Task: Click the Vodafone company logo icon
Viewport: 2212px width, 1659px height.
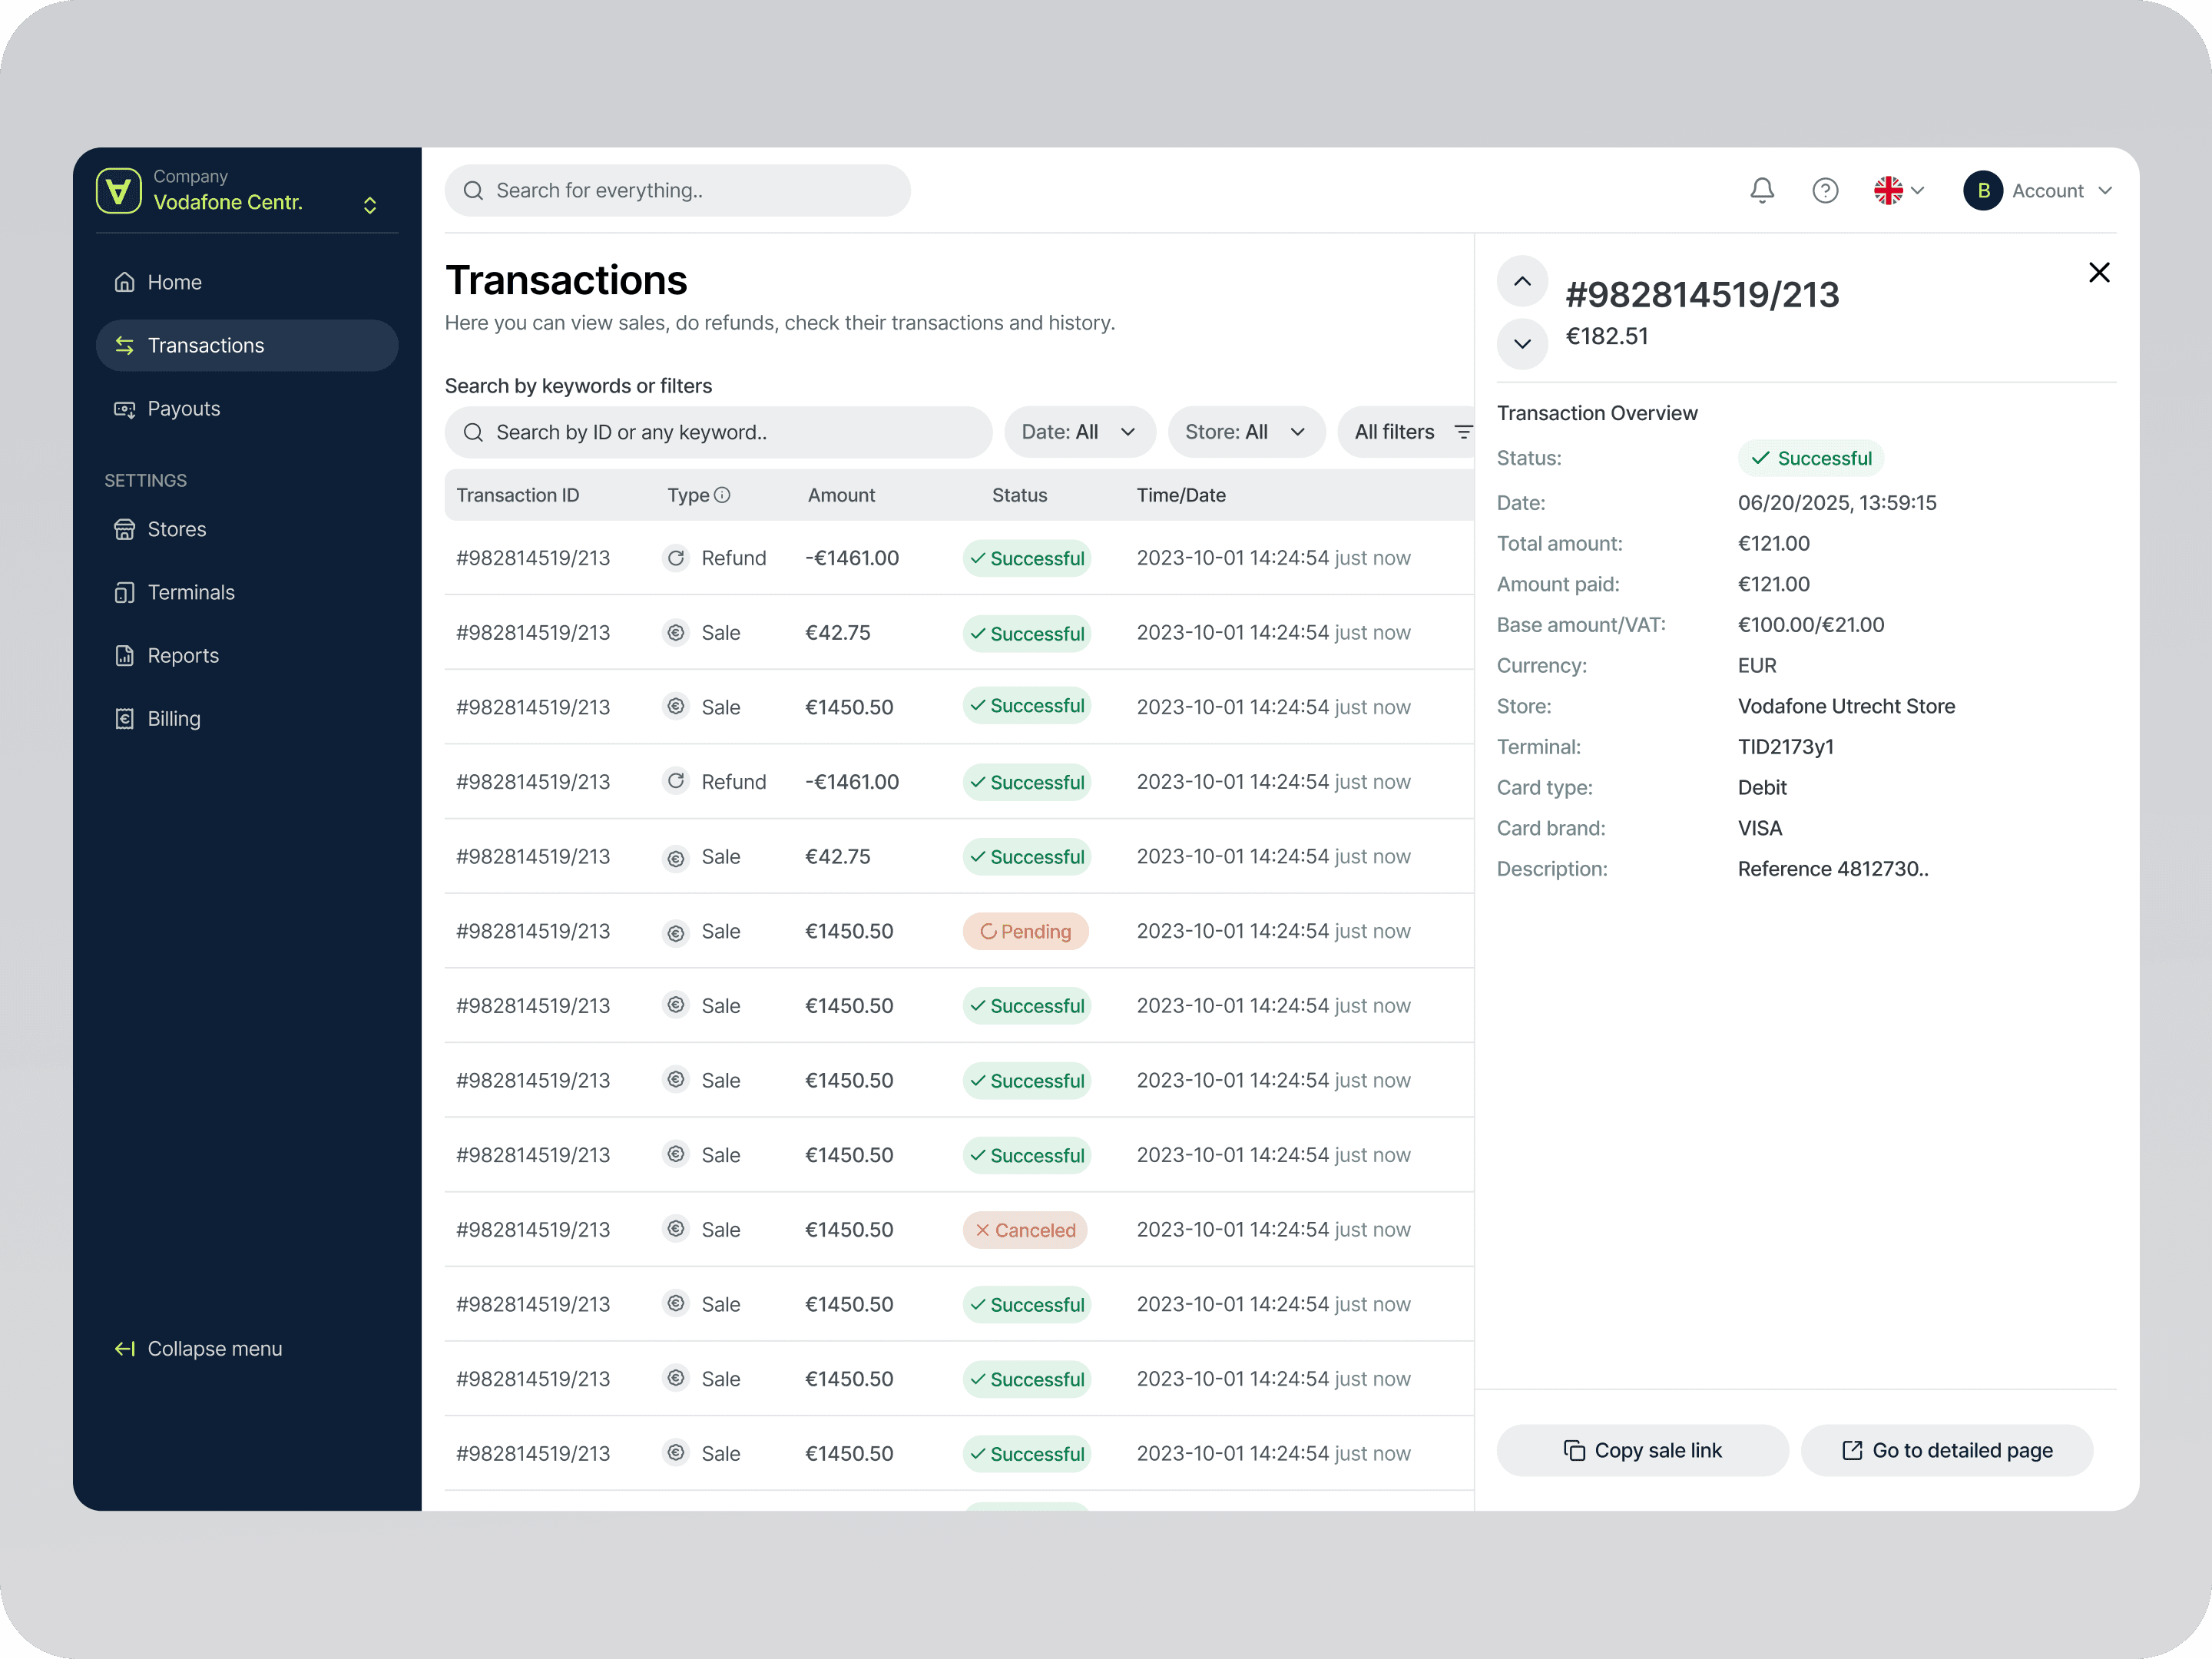Action: tap(119, 191)
